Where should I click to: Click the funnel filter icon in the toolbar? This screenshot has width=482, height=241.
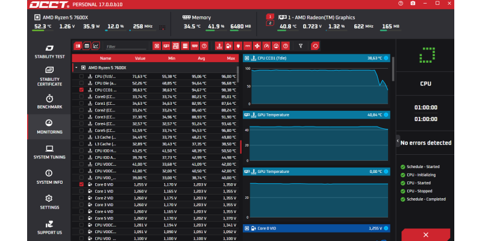301,46
